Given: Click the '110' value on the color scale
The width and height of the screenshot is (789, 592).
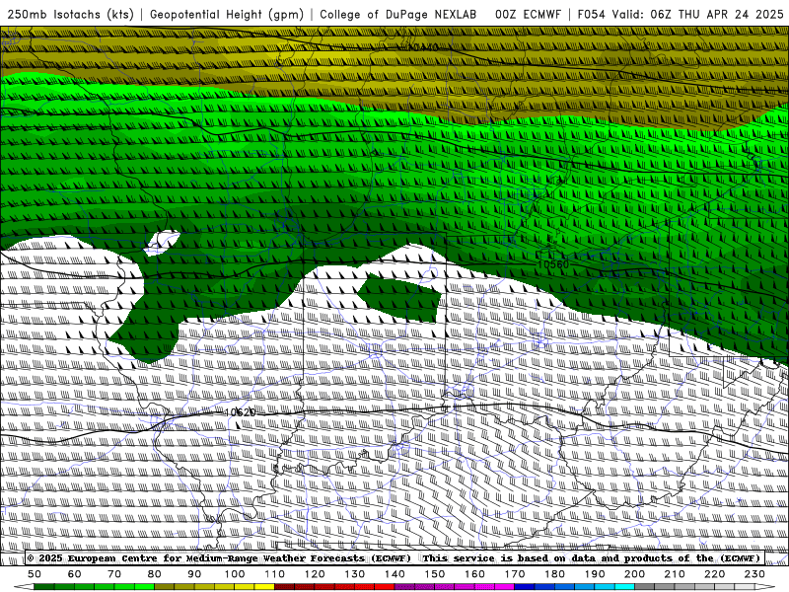Looking at the screenshot, I should pos(275,574).
